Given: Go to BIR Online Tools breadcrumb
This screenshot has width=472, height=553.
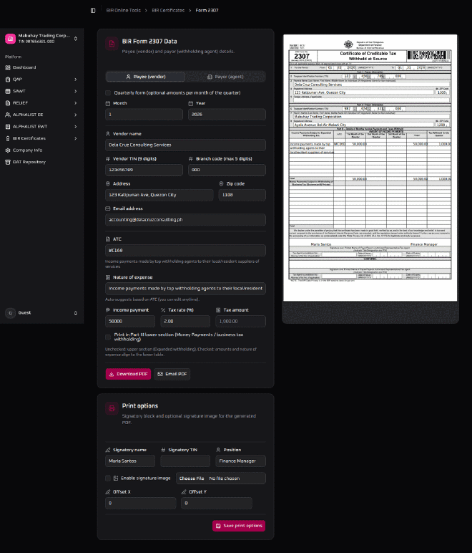Looking at the screenshot, I should point(124,11).
